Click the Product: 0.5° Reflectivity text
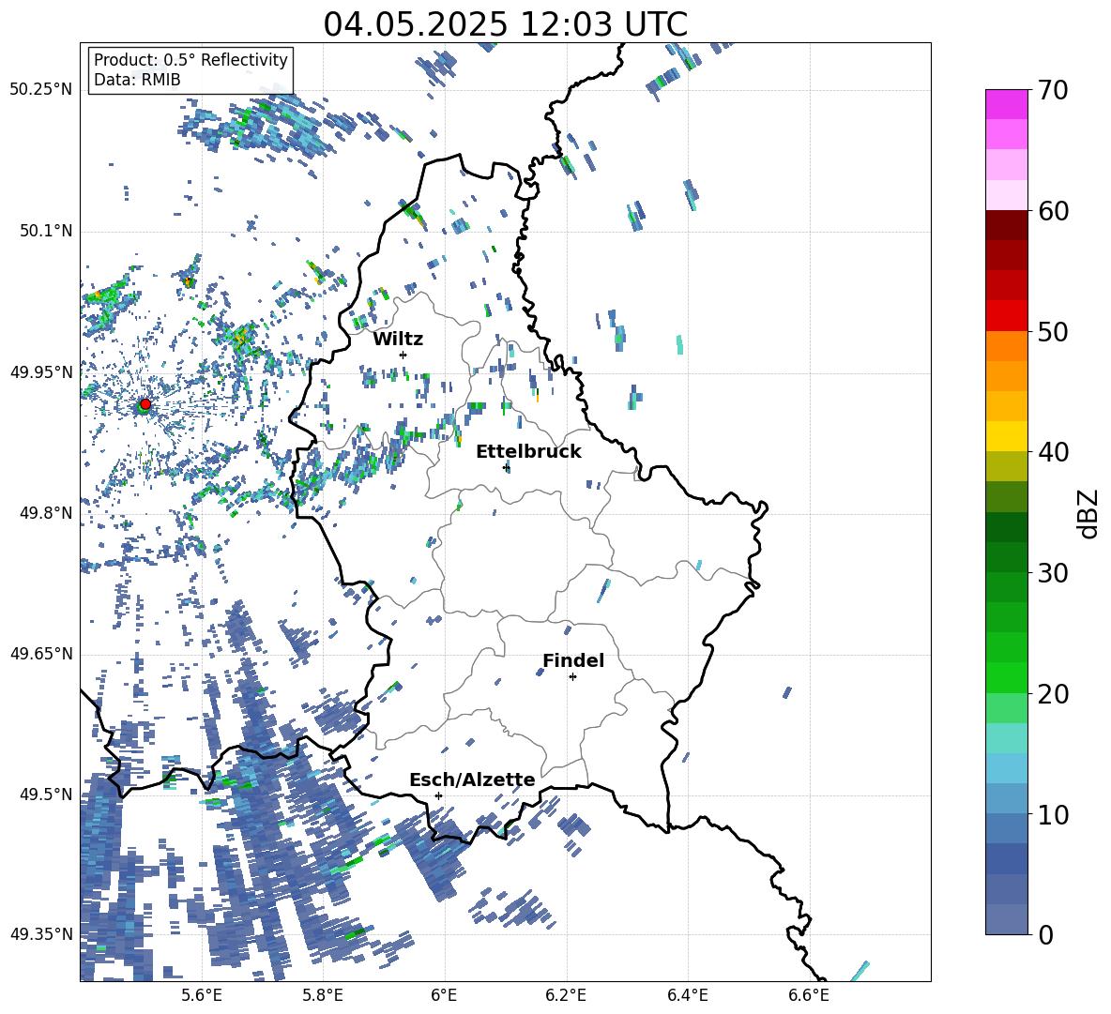Screen dimensions: 1111x1014 pyautogui.click(x=190, y=60)
